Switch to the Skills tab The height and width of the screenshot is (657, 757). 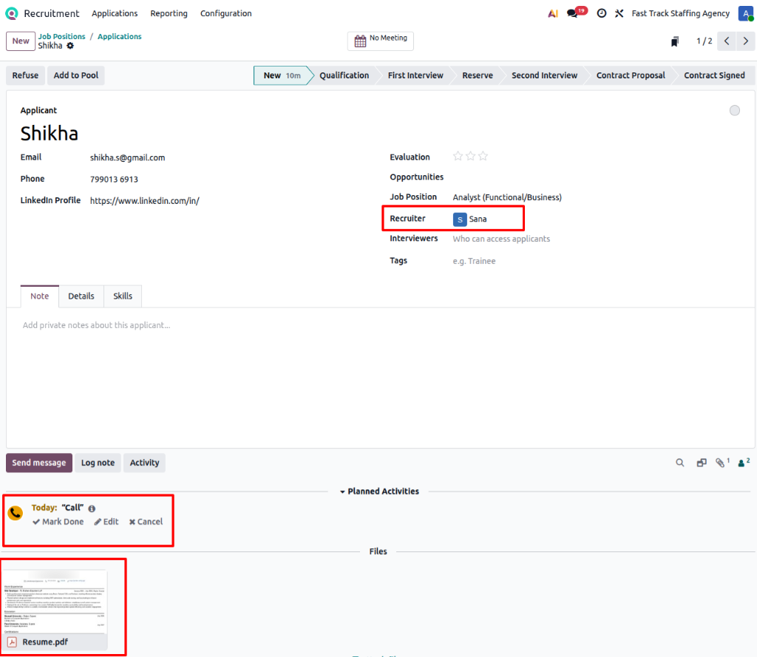click(x=123, y=296)
